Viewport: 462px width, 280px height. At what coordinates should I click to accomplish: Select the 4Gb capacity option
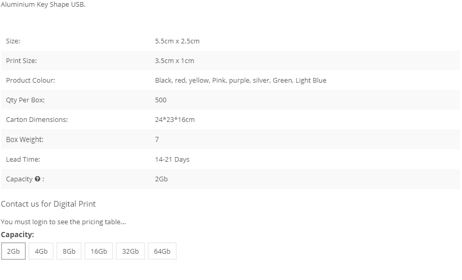click(x=41, y=251)
